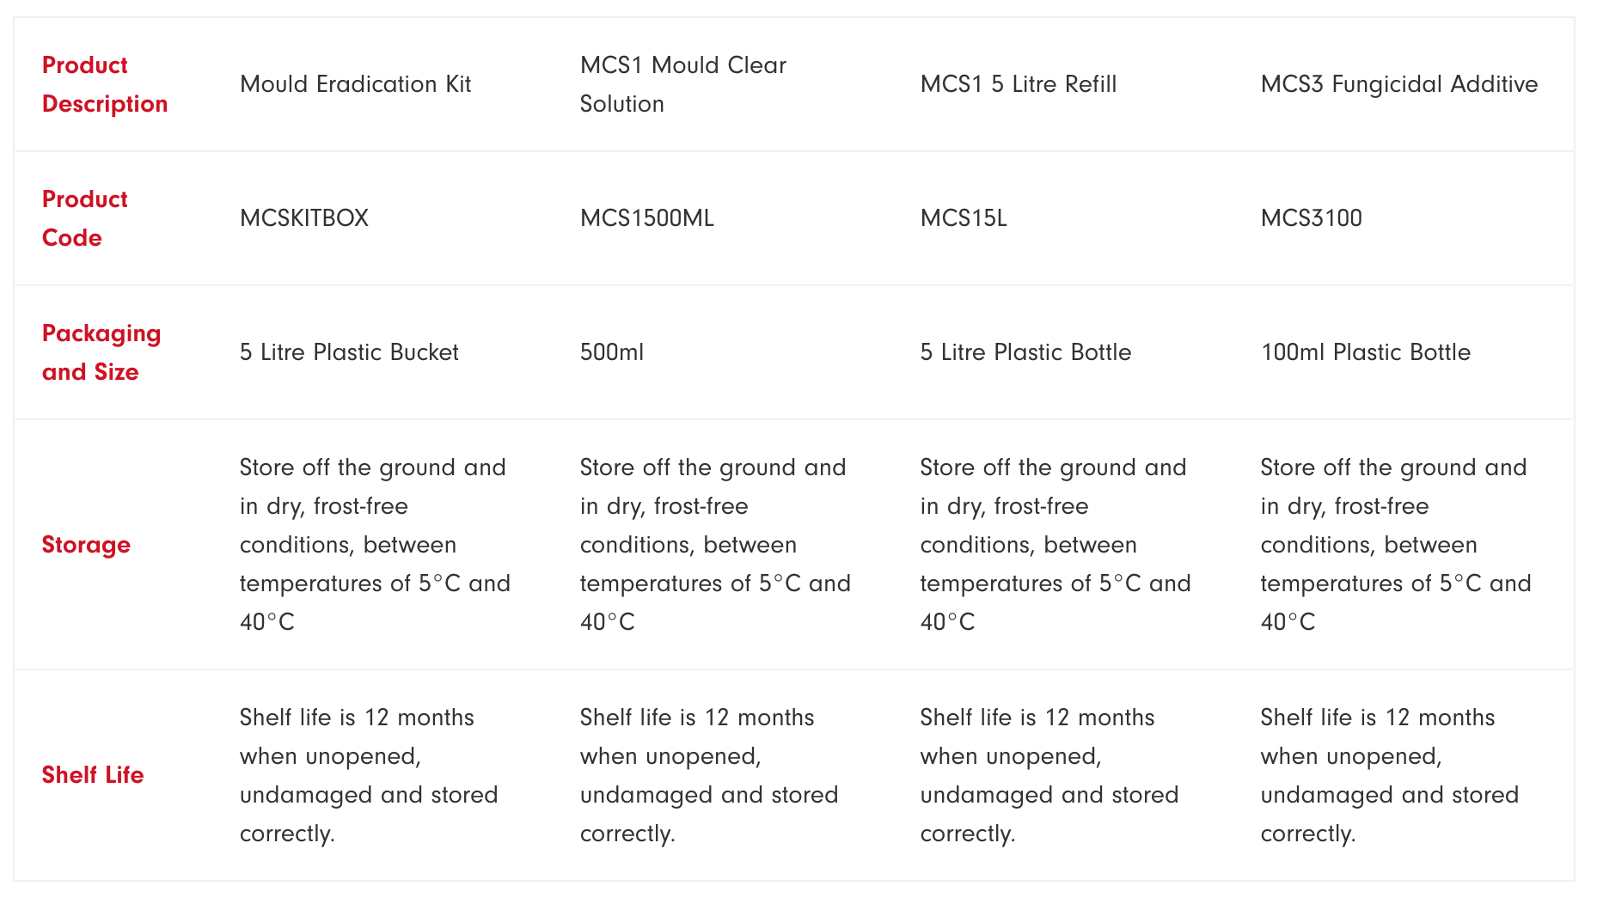Screen dimensions: 1597x904
Task: Click the Mould Eradication Kit storage text
Action: (x=374, y=545)
